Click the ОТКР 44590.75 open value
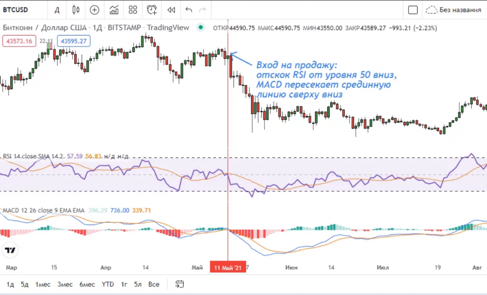This screenshot has width=487, height=295. point(234,28)
